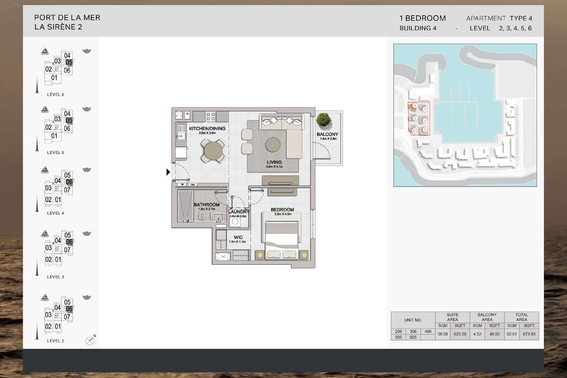Image resolution: width=567 pixels, height=378 pixels.
Task: Click the sailboat icon above Level 6
Action: click(x=45, y=51)
